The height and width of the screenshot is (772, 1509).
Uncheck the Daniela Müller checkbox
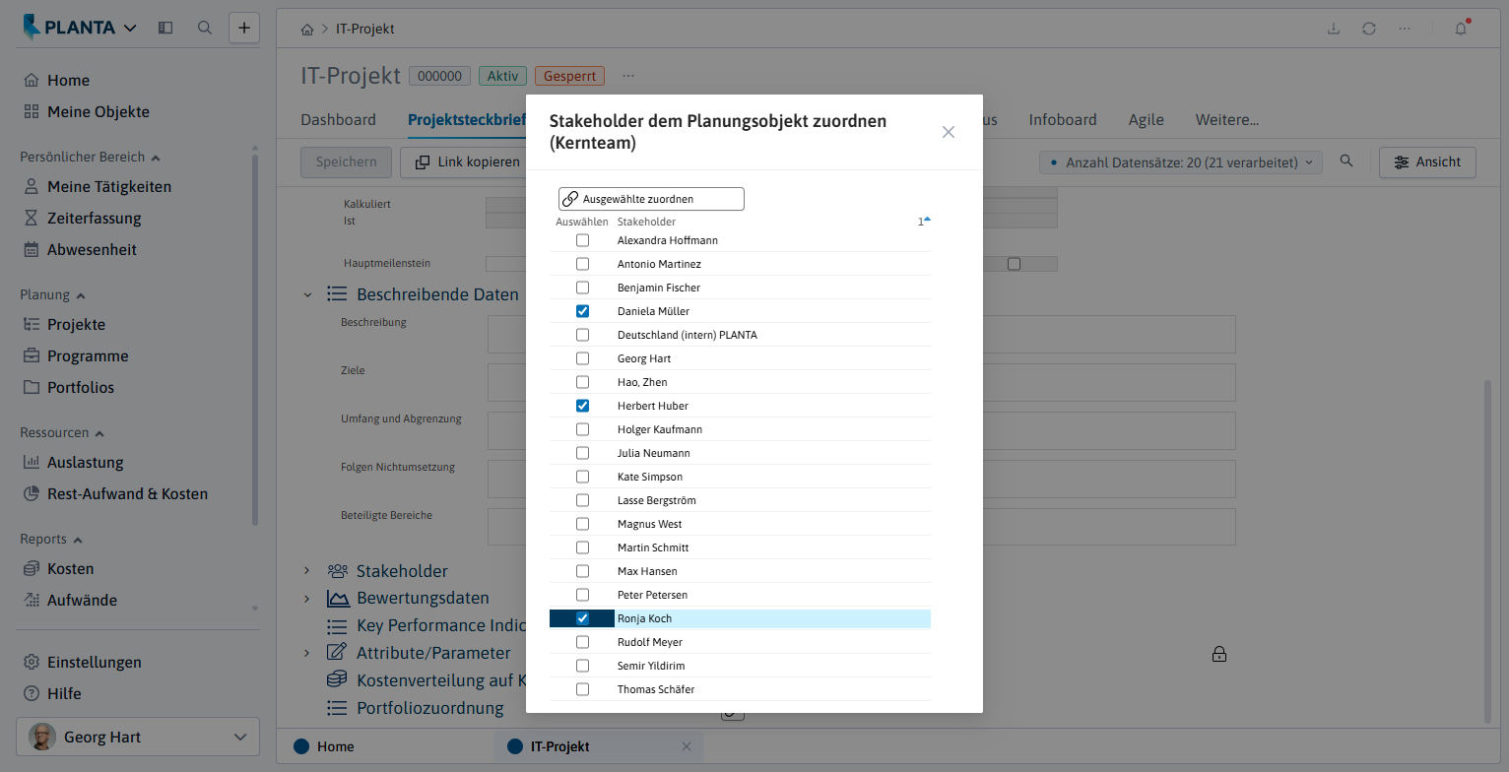[x=582, y=311]
